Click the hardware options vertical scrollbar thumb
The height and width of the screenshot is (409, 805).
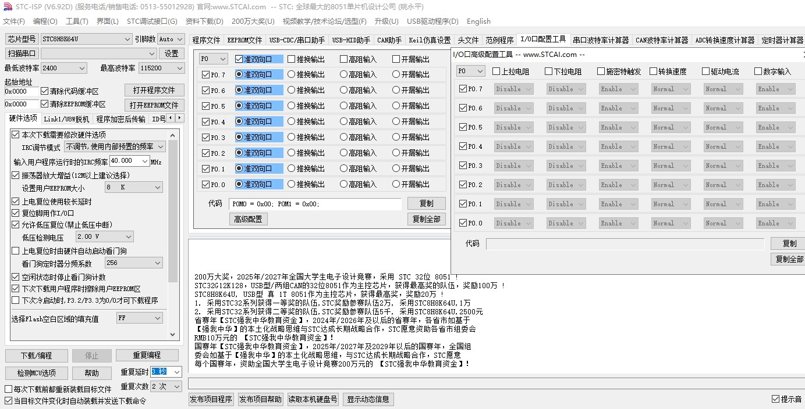[173, 210]
